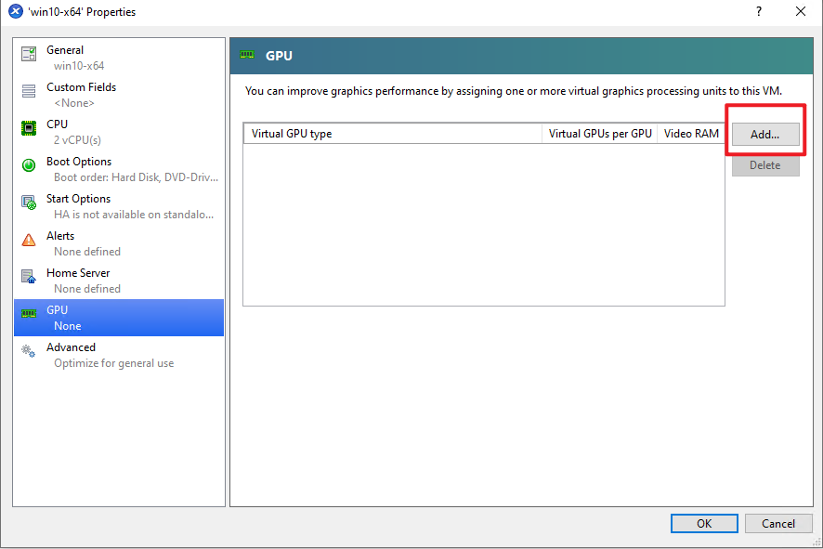The image size is (823, 549).
Task: Add a virtual GPU with Add... button
Action: (x=765, y=135)
